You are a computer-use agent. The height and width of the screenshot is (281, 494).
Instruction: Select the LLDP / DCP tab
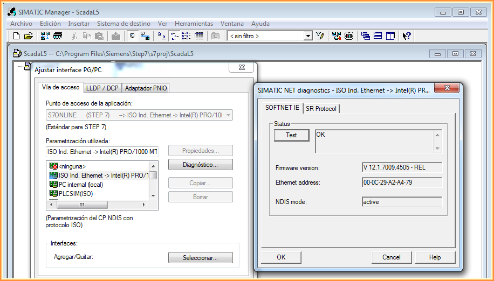pyautogui.click(x=102, y=88)
